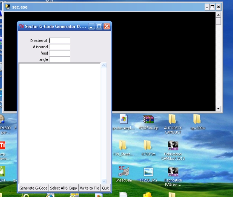Click the d internal label

pyautogui.click(x=40, y=47)
